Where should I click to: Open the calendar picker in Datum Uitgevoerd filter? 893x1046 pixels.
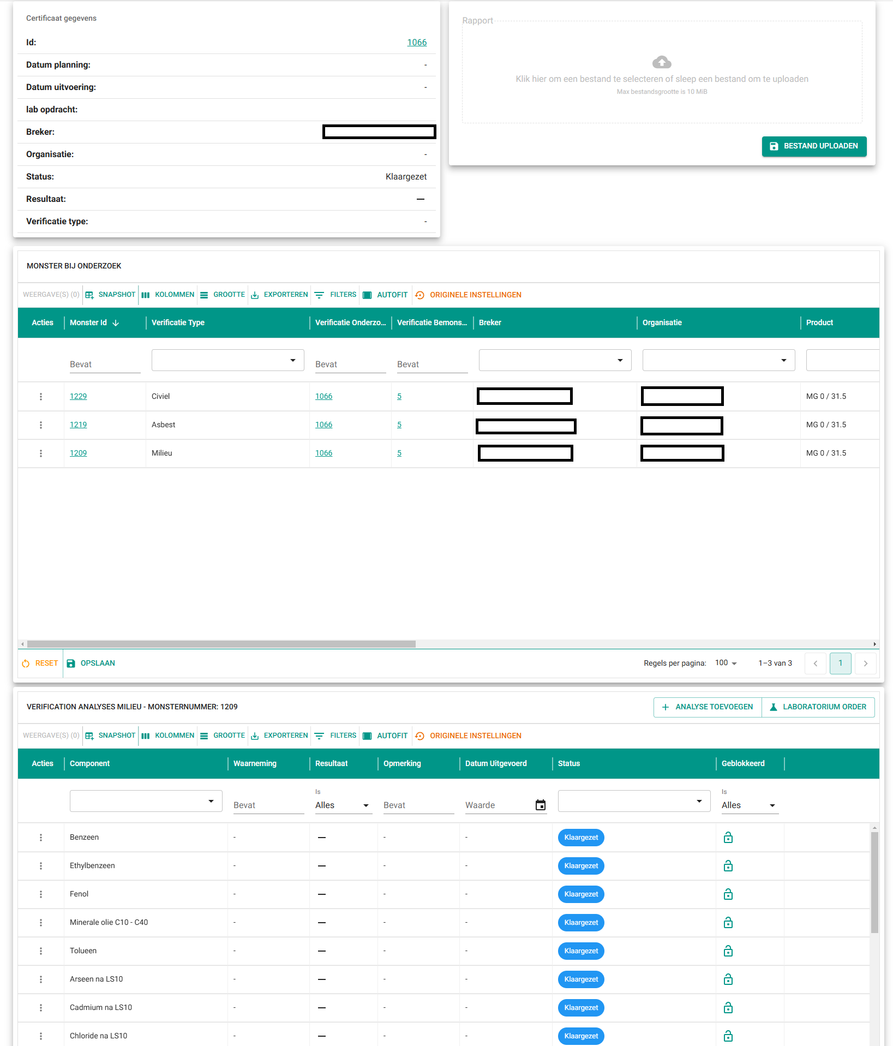(x=541, y=805)
